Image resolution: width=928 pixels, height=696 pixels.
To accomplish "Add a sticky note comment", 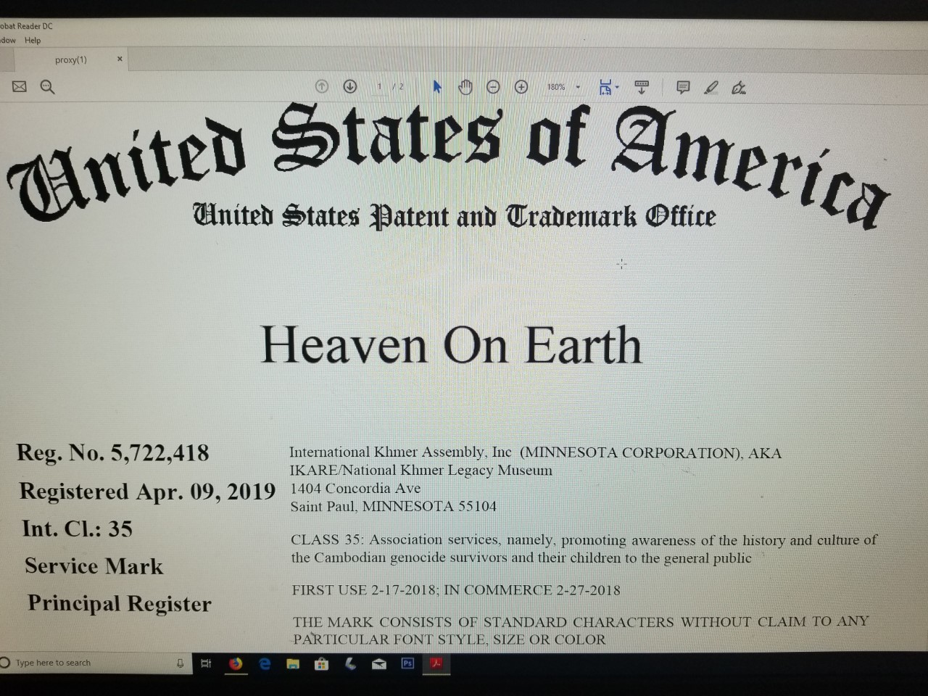I will pyautogui.click(x=683, y=87).
